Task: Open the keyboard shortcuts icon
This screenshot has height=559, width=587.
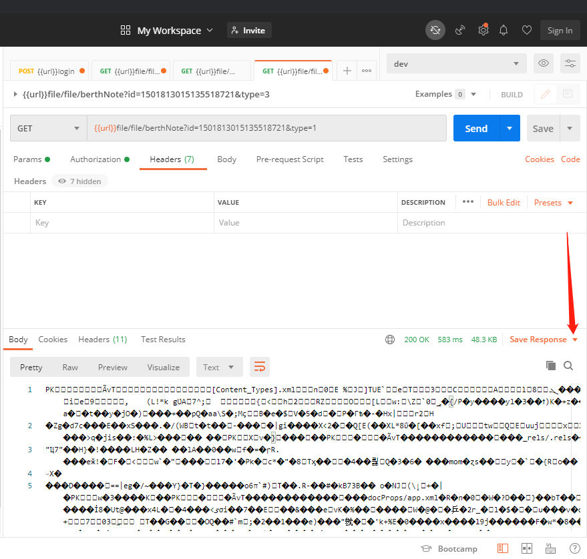Action: point(550,548)
